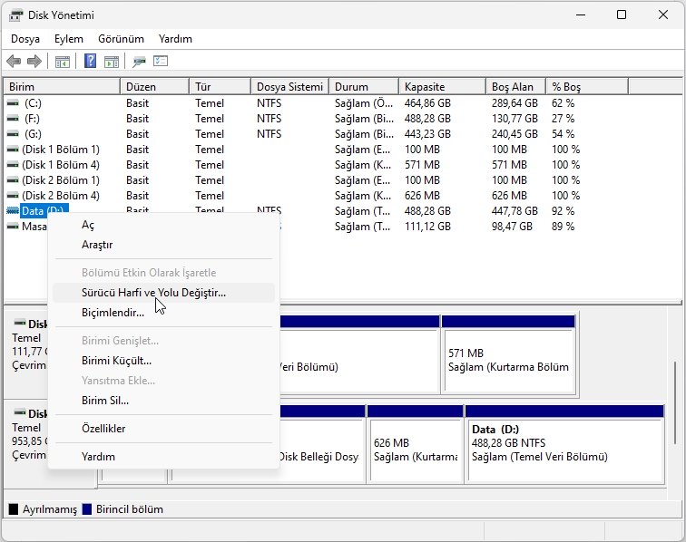Select the Data (D:) partition block
686x542 pixels.
click(564, 443)
